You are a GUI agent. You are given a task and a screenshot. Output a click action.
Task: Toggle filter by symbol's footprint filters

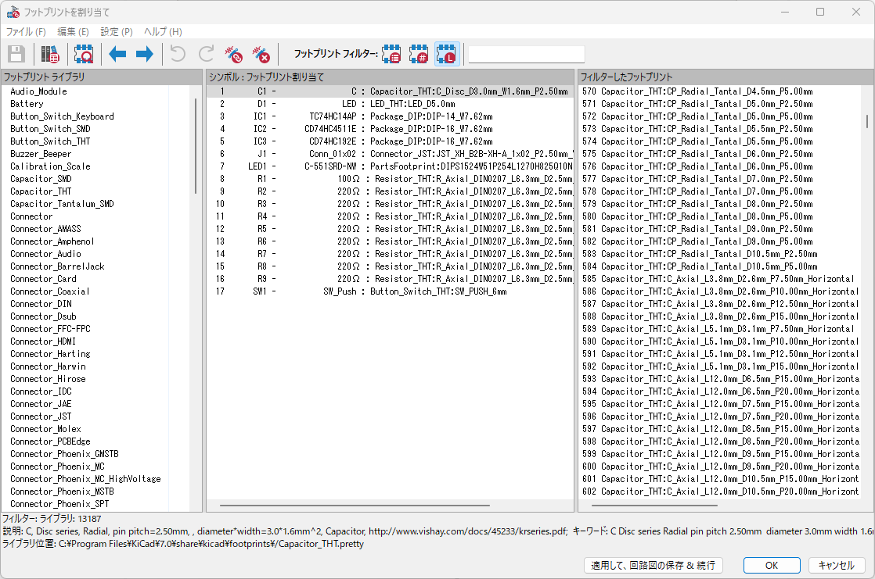click(x=391, y=54)
